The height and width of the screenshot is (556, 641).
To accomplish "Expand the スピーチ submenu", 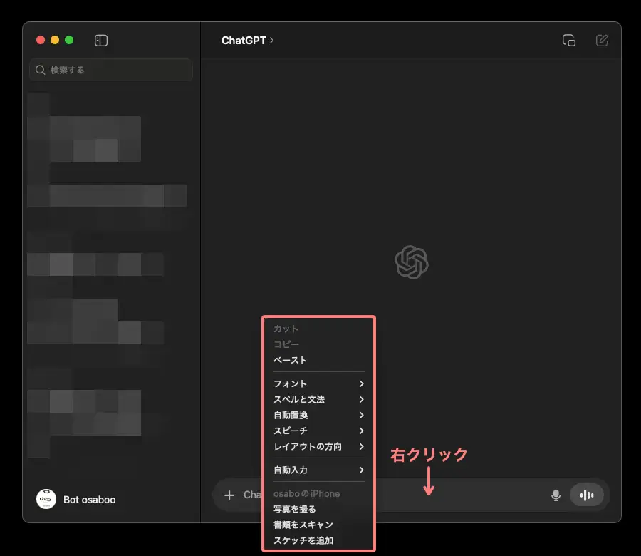I will pyautogui.click(x=318, y=431).
